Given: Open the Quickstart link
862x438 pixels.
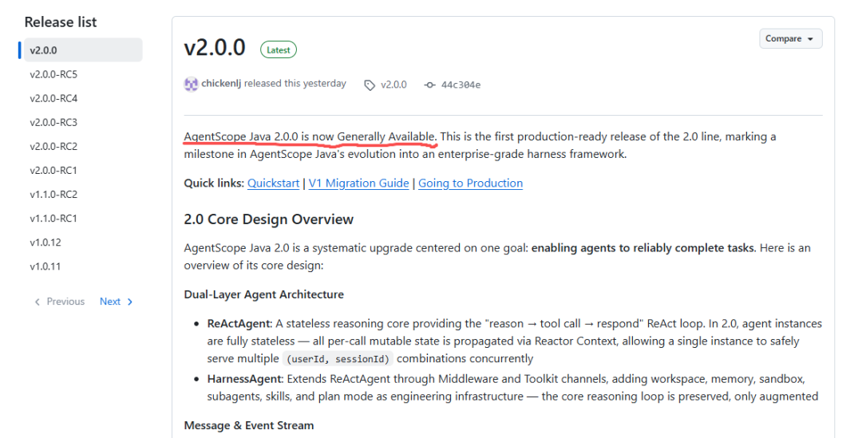Looking at the screenshot, I should 273,183.
